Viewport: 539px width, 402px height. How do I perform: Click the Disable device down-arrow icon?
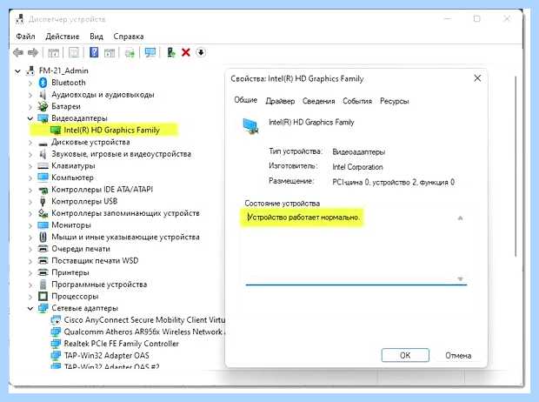click(x=201, y=53)
